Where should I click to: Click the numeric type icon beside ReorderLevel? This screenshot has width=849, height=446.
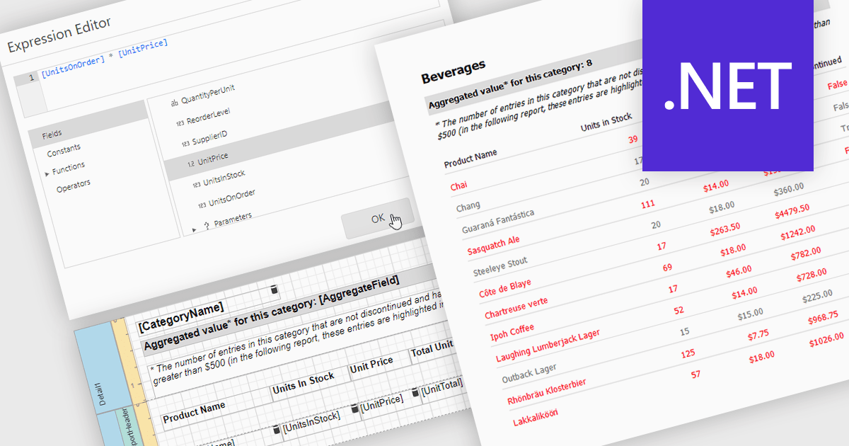(x=180, y=123)
